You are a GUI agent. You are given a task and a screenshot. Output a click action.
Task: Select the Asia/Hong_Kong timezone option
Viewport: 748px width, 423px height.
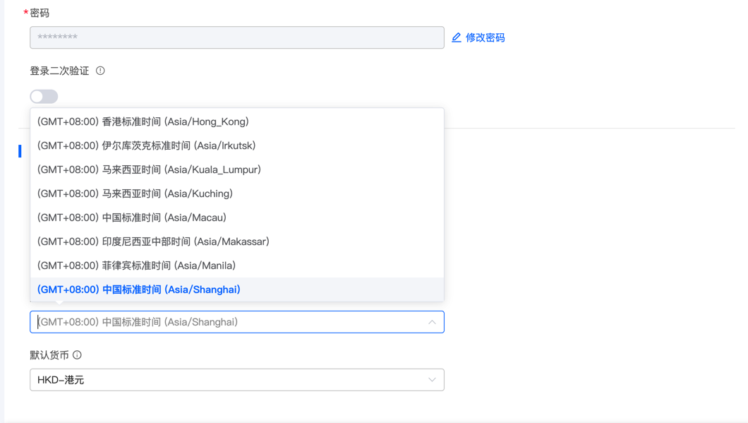point(143,121)
